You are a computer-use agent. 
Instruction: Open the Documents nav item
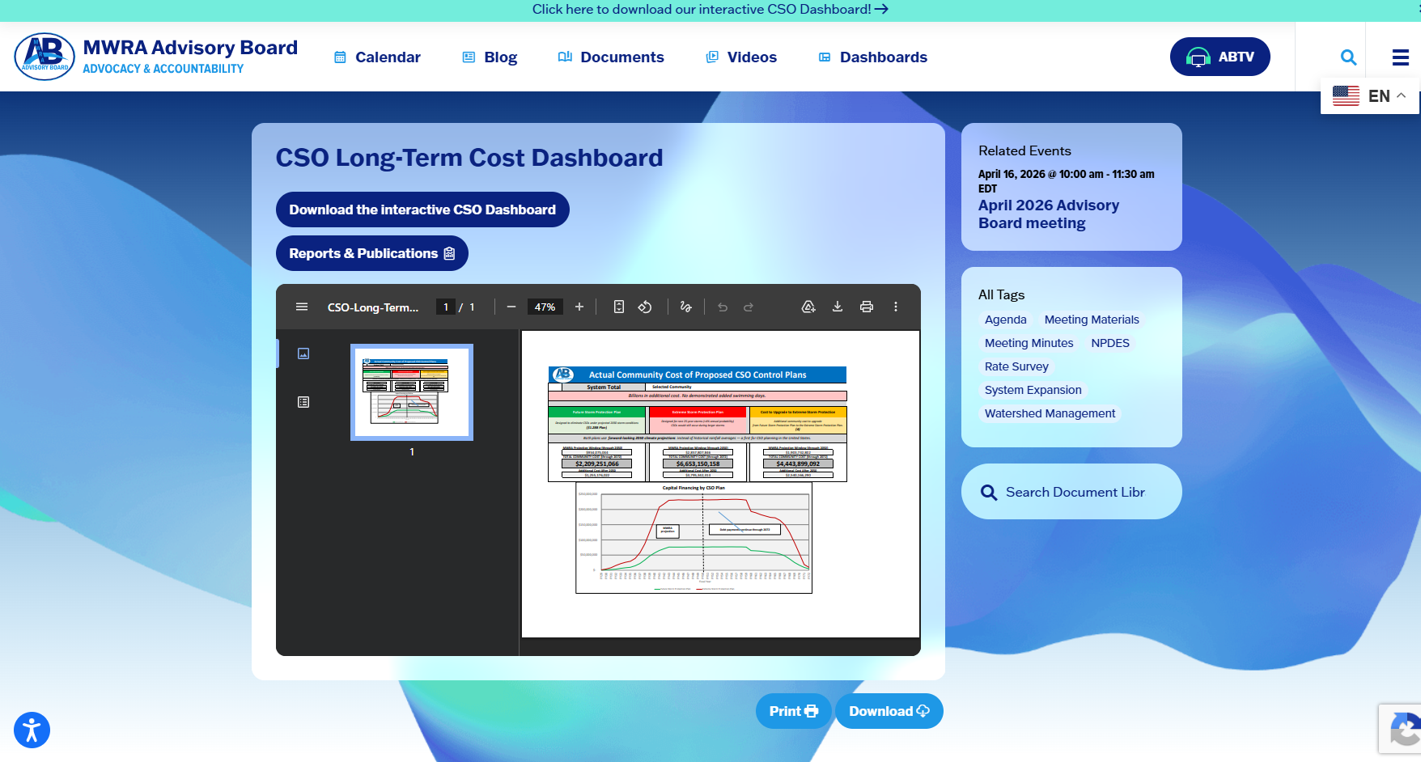click(x=611, y=57)
